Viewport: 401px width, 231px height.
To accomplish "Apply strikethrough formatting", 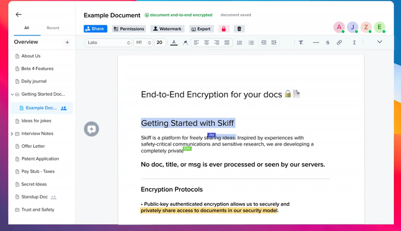I will tap(328, 43).
